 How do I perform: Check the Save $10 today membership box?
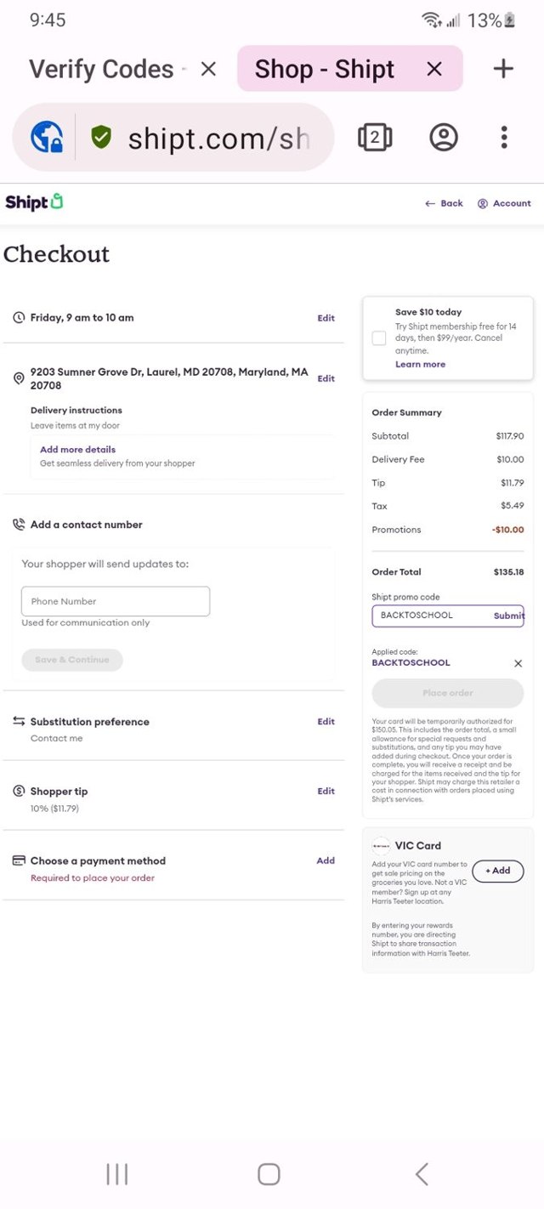[379, 338]
